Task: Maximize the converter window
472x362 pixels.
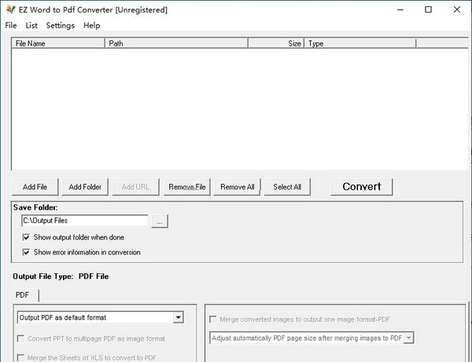Action: tap(428, 9)
